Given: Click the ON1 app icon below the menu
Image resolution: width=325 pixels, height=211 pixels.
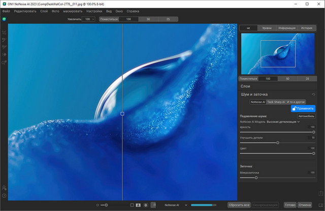Looking at the screenshot, I should pyautogui.click(x=4, y=19).
